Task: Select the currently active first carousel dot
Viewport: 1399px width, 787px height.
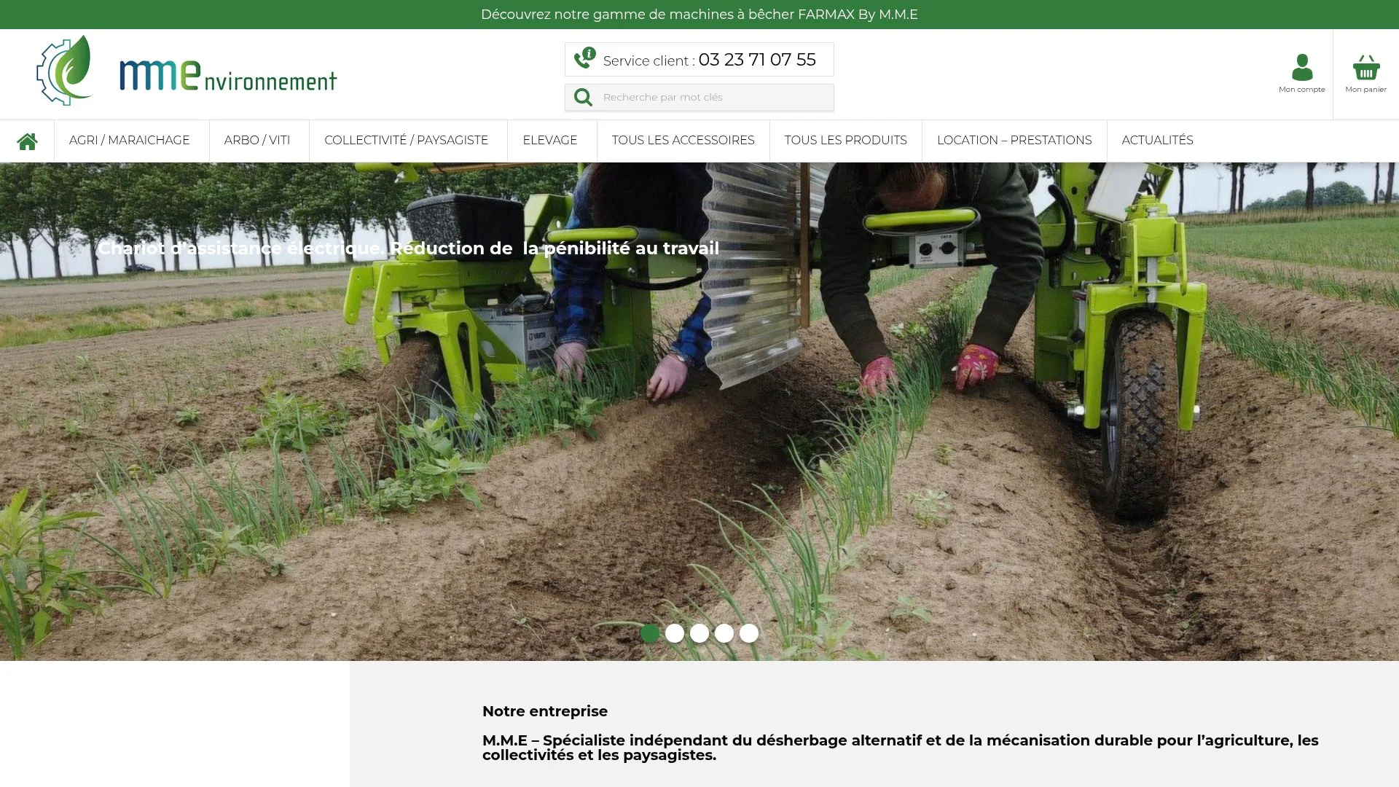Action: pyautogui.click(x=650, y=634)
